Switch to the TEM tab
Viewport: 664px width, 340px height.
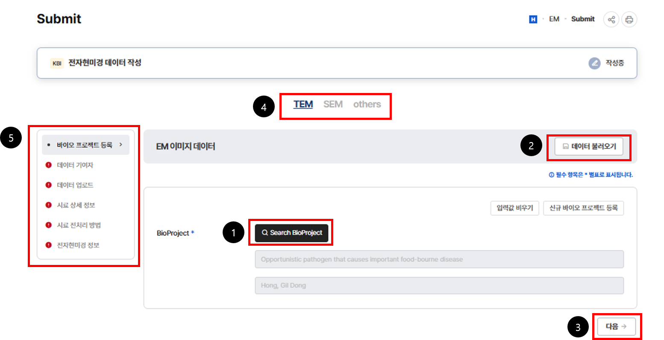point(303,105)
